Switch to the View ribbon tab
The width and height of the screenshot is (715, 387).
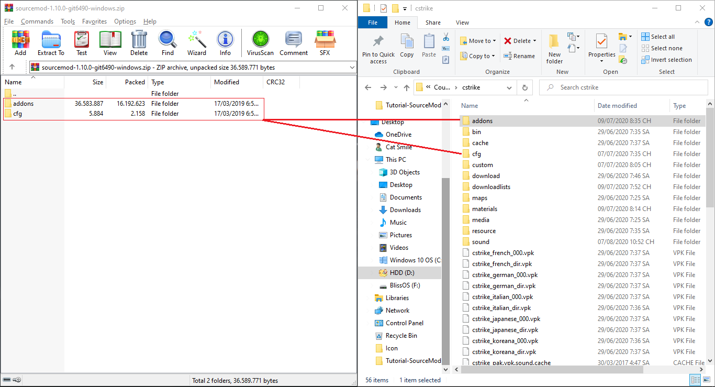(x=462, y=23)
